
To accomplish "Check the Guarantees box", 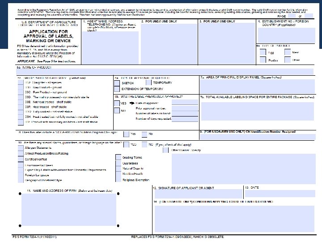I will pyautogui.click(x=118, y=163).
